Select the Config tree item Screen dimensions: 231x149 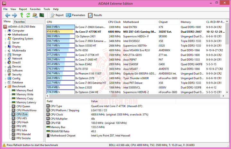coord(16,79)
